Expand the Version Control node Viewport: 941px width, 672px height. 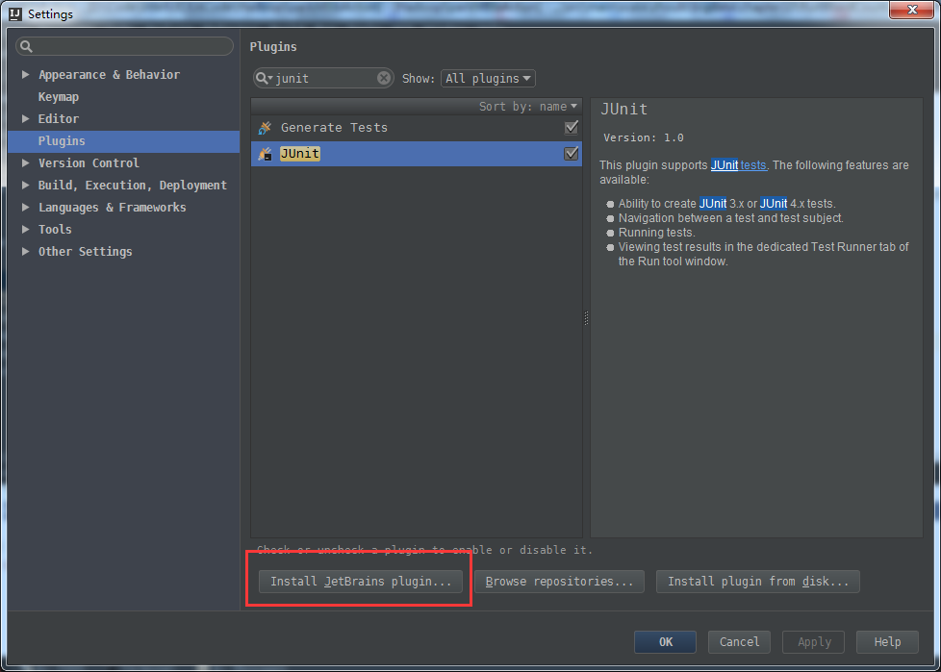pyautogui.click(x=25, y=163)
